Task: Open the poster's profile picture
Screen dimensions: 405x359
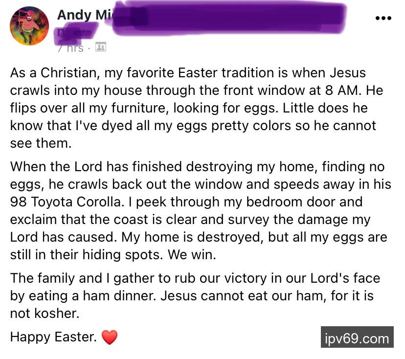Action: click(x=29, y=26)
